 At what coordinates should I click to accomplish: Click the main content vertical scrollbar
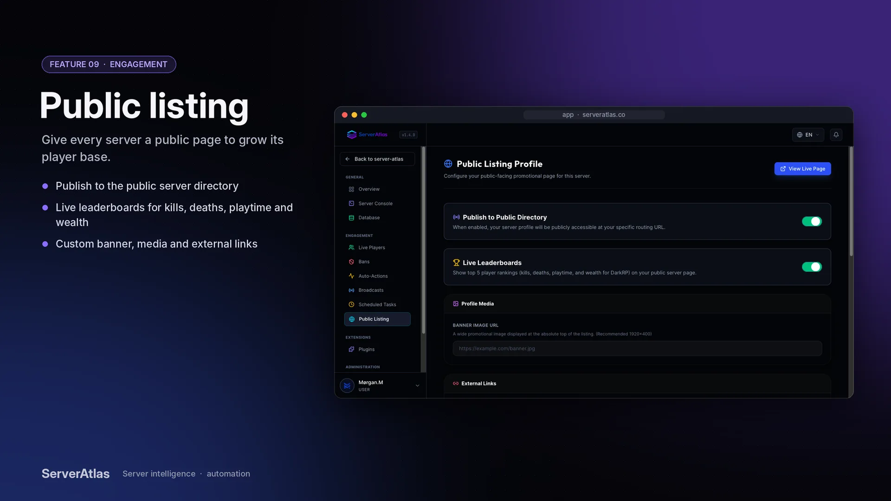click(x=851, y=202)
